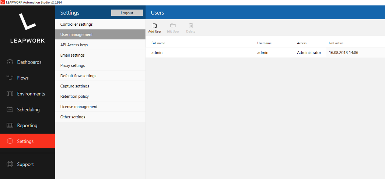The width and height of the screenshot is (385, 179).
Task: Click the Environments icon in sidebar
Action: point(10,94)
